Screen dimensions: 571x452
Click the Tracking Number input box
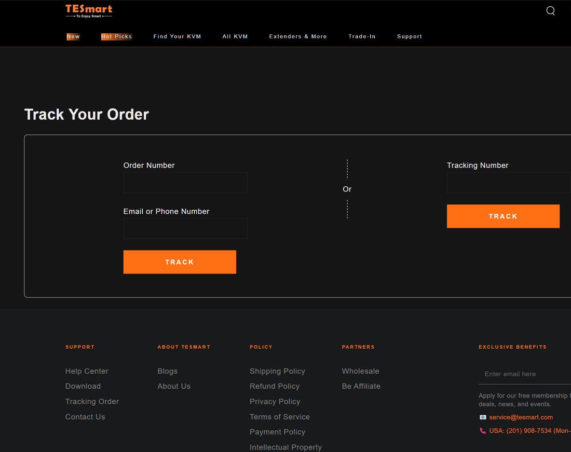(x=509, y=183)
